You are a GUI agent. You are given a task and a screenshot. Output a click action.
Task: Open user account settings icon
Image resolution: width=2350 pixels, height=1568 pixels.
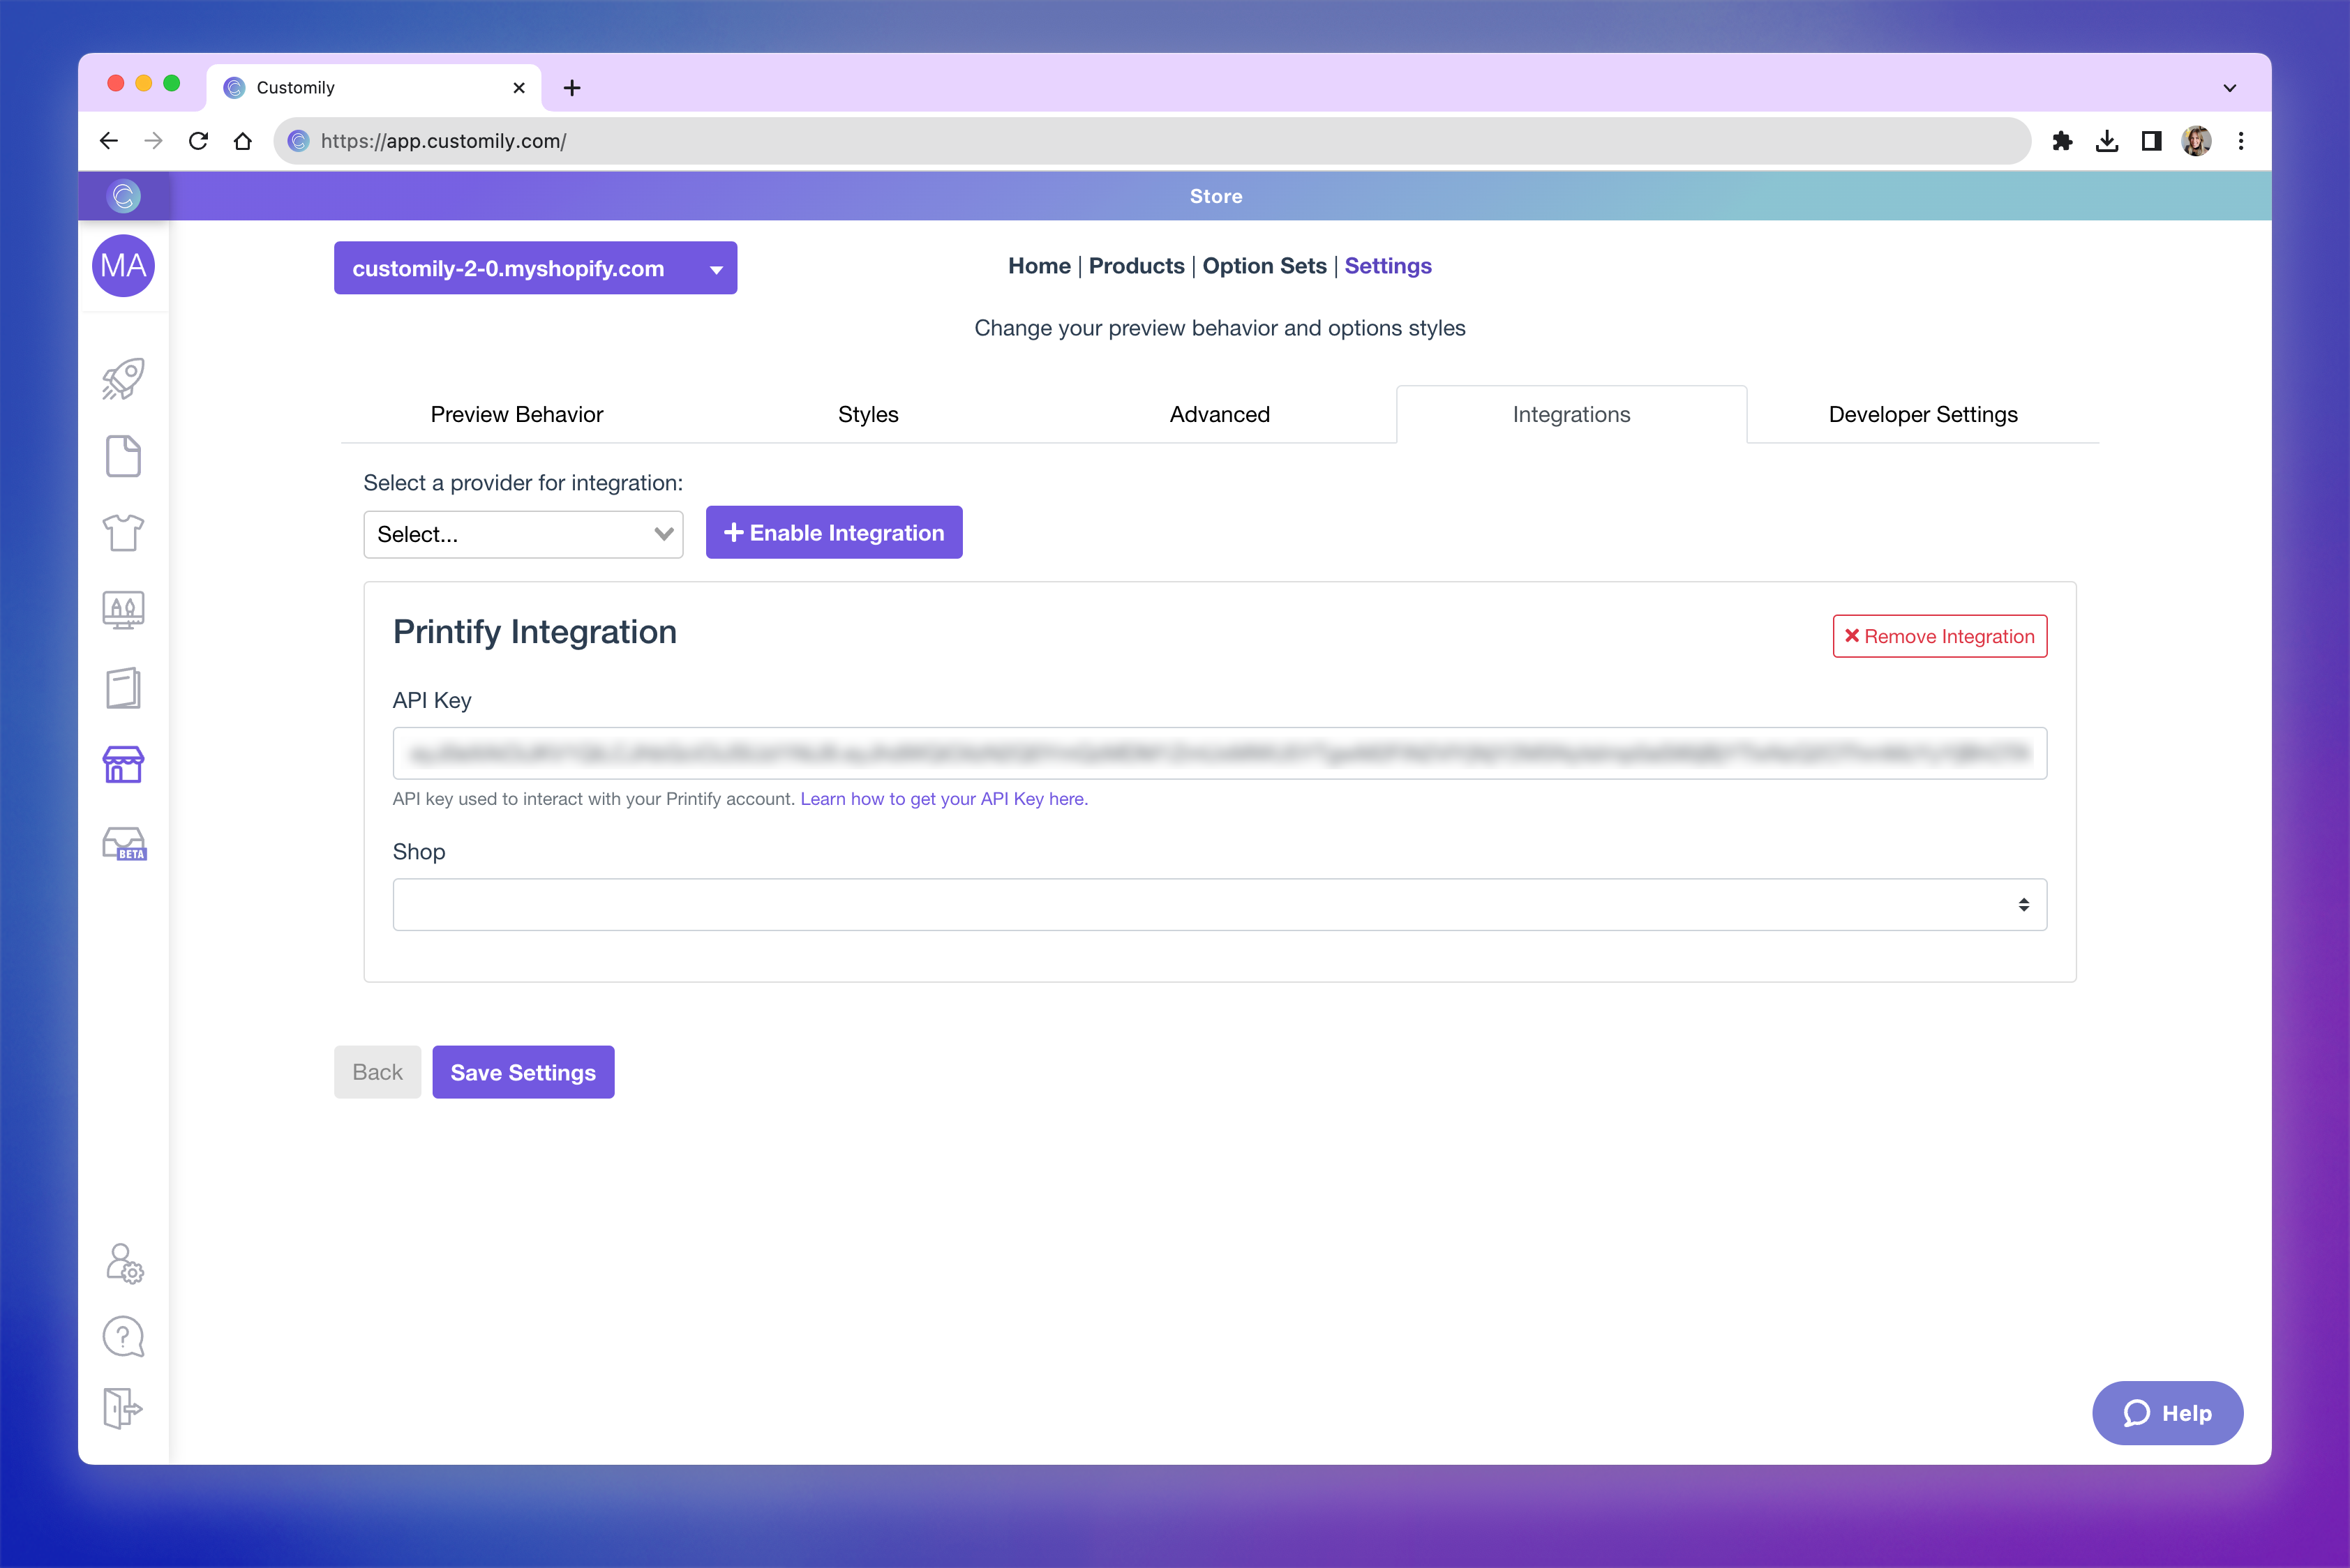pos(124,1263)
